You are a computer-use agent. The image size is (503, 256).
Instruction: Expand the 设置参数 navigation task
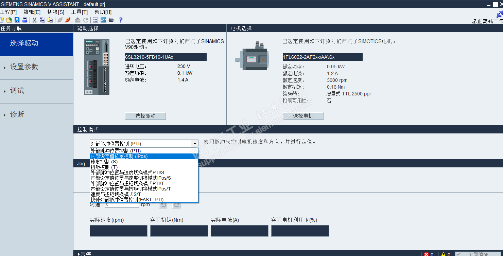(36, 67)
